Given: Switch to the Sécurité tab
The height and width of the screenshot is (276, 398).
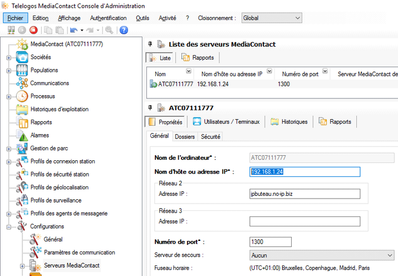Looking at the screenshot, I should pyautogui.click(x=210, y=137).
